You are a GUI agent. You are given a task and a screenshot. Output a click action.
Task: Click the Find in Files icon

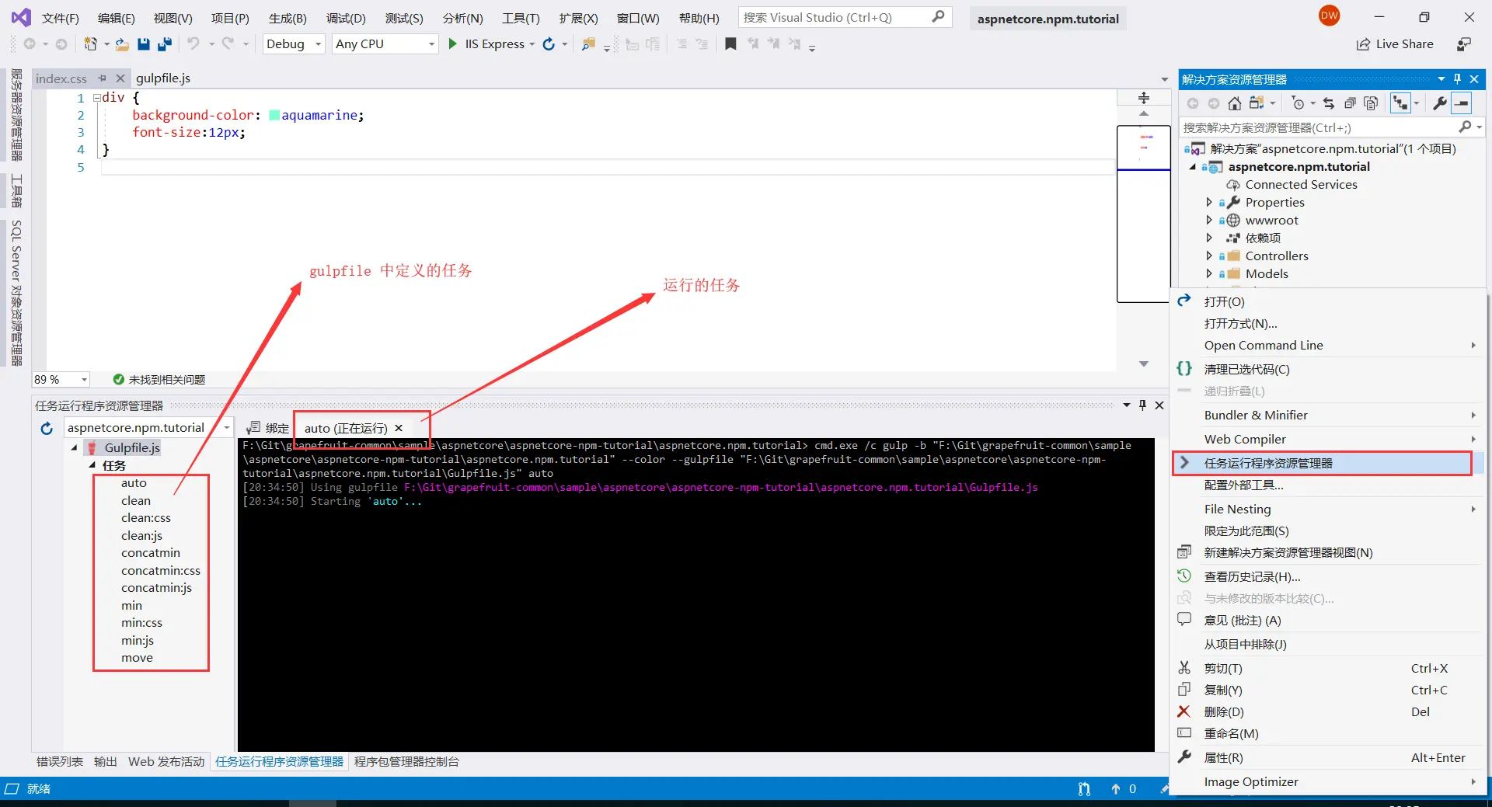588,44
